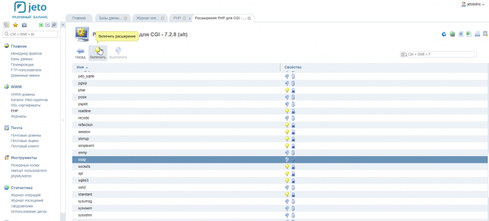Click the green globe icon in the top-right toolbar
Viewport: 489px width, 221px height.
452,34
